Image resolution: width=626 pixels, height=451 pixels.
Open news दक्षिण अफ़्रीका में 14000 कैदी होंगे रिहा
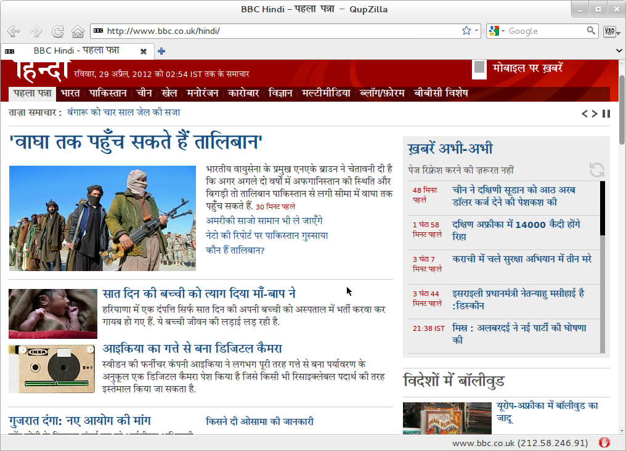click(x=516, y=230)
